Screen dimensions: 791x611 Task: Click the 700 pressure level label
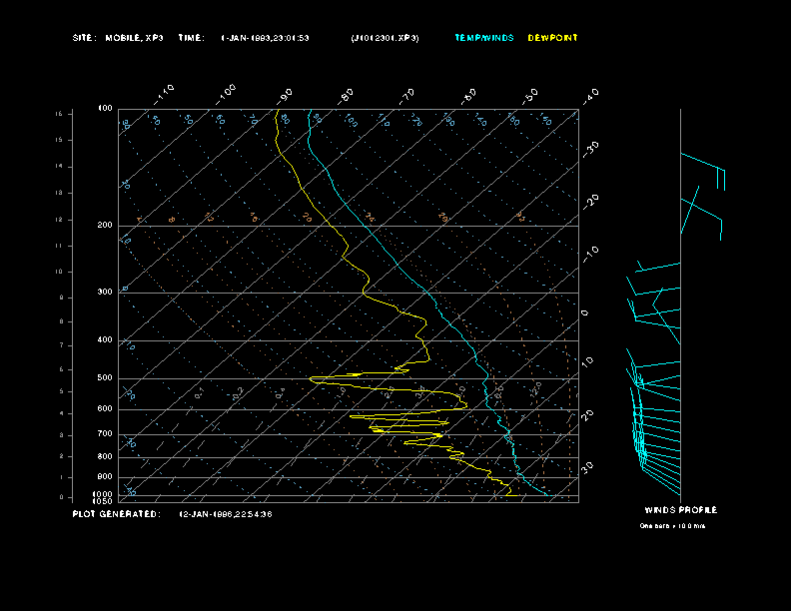[x=105, y=434]
